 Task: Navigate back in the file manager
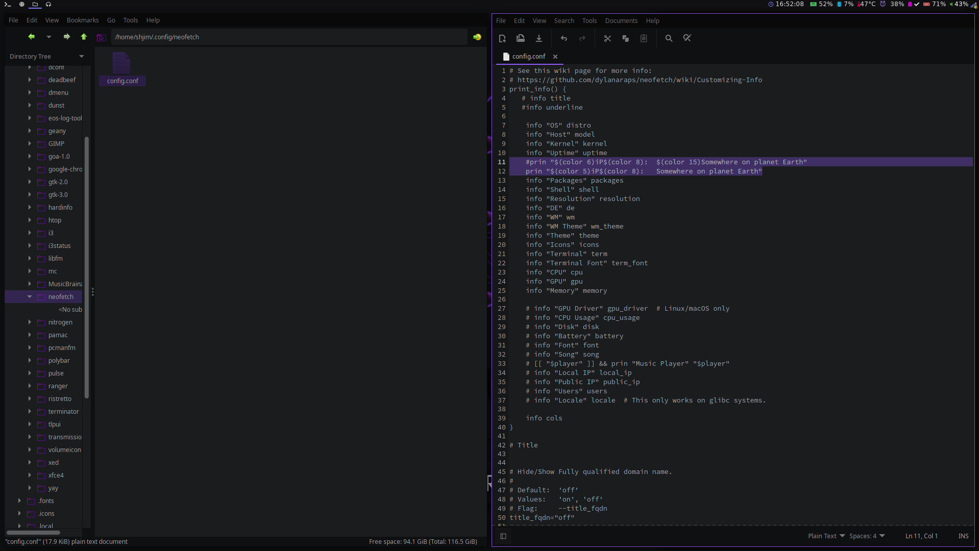click(31, 37)
